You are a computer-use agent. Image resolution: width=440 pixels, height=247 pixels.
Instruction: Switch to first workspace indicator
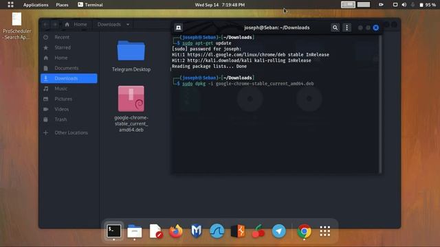click(348, 5)
